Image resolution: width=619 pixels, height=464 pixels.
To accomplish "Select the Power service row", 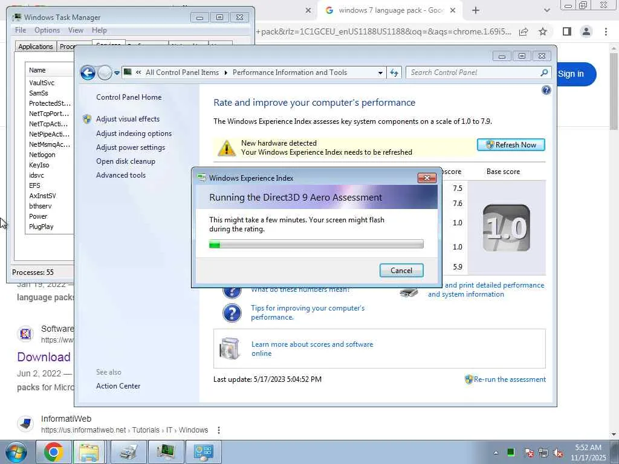I will point(38,216).
